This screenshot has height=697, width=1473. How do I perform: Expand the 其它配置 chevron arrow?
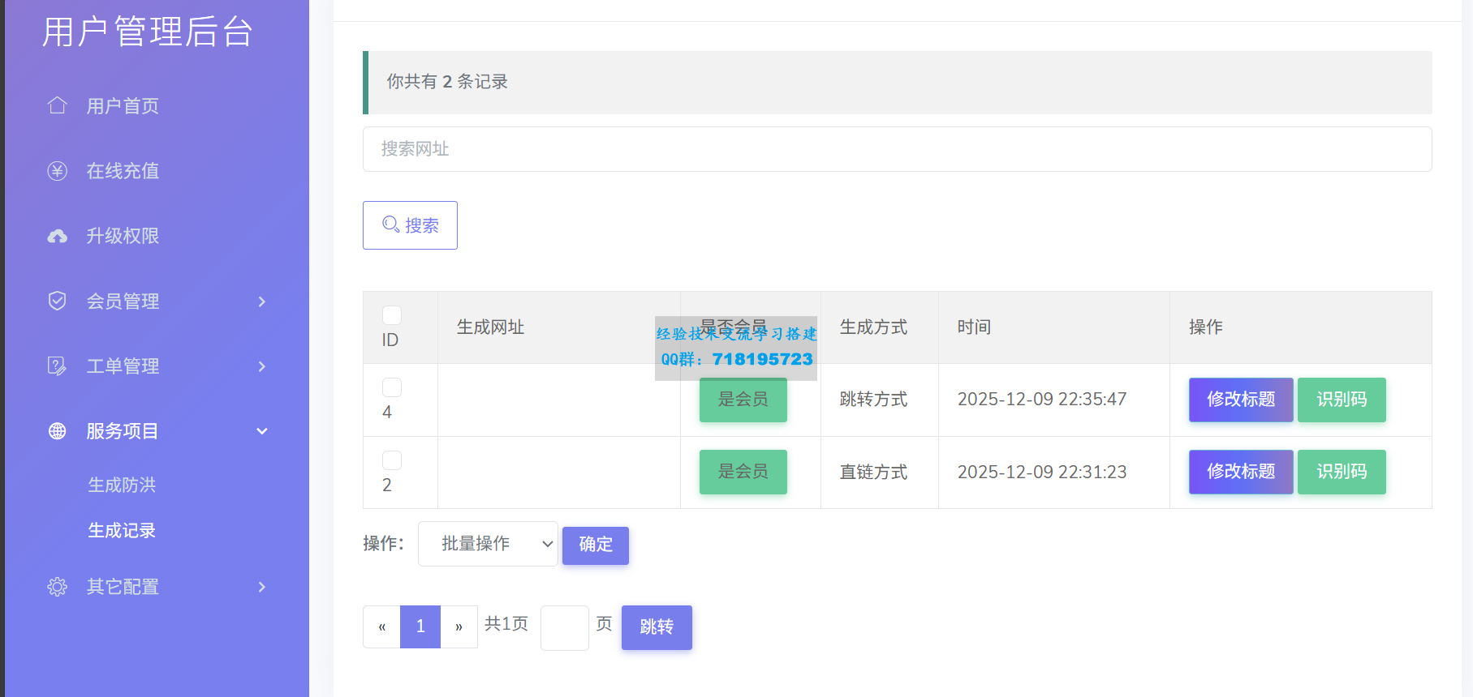tap(261, 587)
